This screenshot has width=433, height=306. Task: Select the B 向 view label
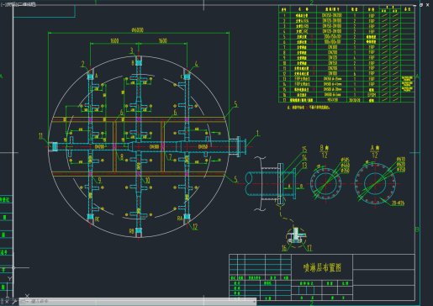pyautogui.click(x=325, y=148)
